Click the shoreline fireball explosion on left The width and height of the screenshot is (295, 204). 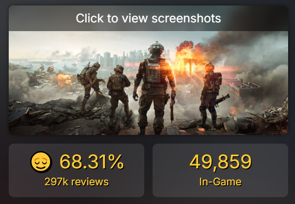(x=64, y=80)
